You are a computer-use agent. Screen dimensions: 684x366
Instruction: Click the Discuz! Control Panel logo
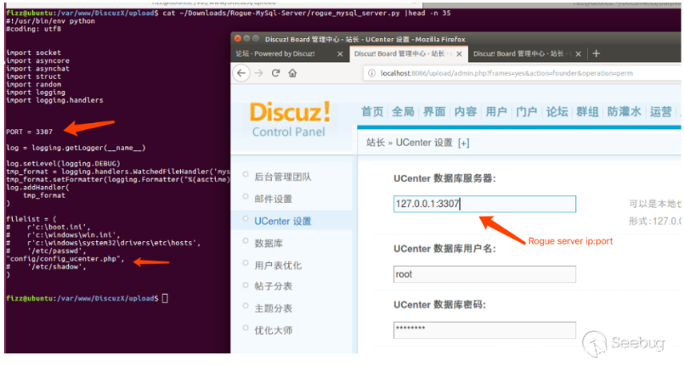click(x=290, y=119)
